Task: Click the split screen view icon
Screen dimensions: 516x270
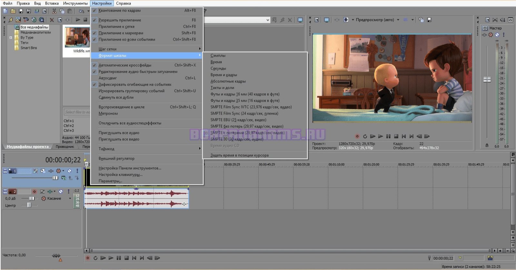Action: [346, 20]
